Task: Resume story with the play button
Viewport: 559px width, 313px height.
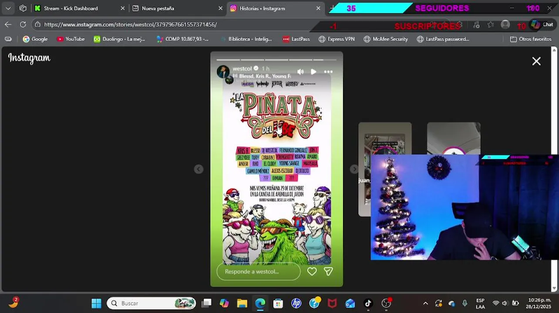Action: (313, 72)
